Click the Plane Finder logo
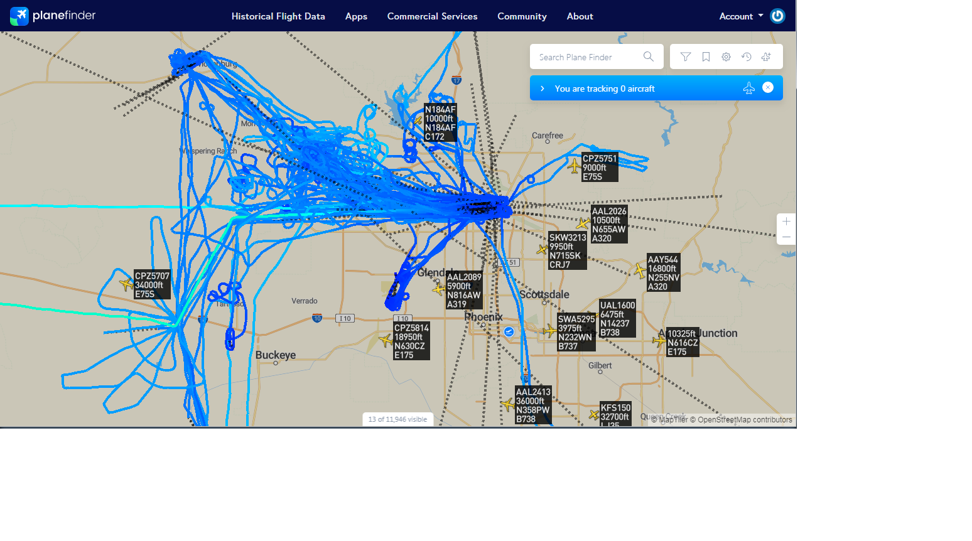Screen dimensions: 972x541 pos(53,16)
